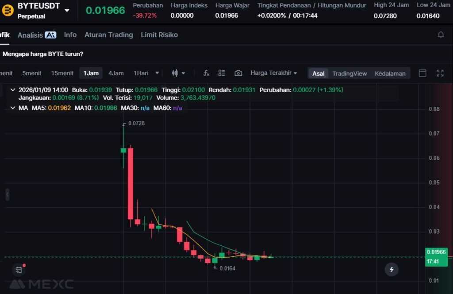Collapse the MA indicator legend row

click(x=12, y=108)
